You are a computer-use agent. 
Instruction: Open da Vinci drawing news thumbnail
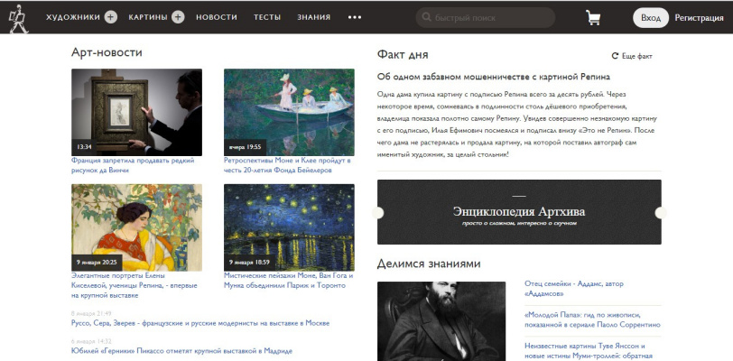136,112
